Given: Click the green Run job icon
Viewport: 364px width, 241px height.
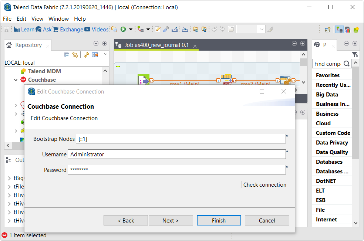Looking at the screenshot, I should coord(123,30).
